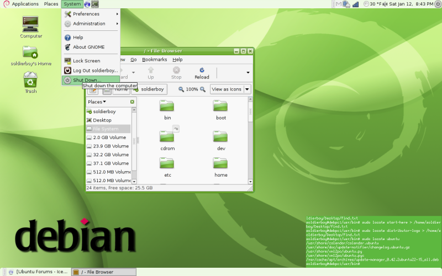Zoom out with the minus magnifier
This screenshot has height=276, width=442.
coord(181,89)
